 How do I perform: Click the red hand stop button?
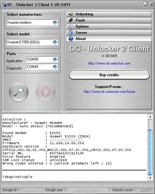[x=46, y=92]
